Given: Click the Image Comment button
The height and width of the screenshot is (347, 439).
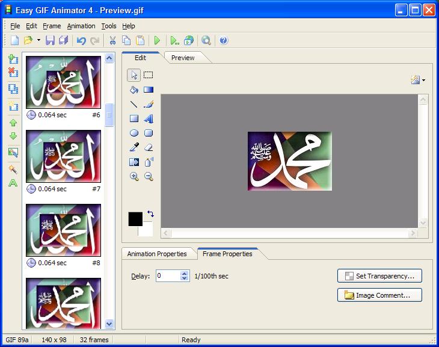Looking at the screenshot, I should 379,295.
